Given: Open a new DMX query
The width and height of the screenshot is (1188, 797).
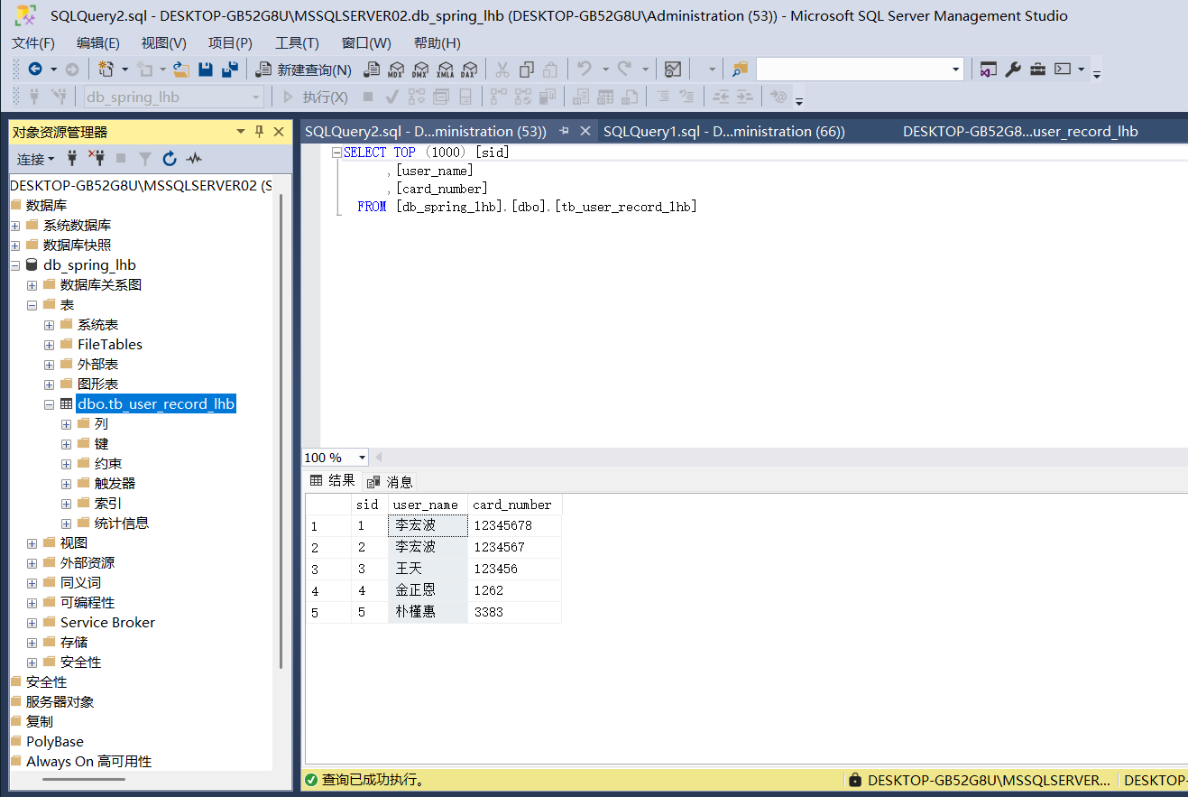Looking at the screenshot, I should tap(420, 70).
